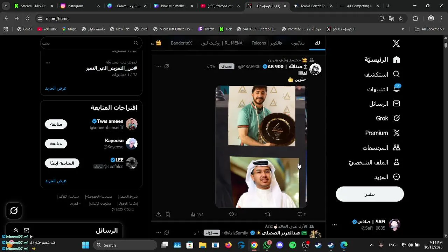Open All Bookmarks folder

tap(429, 29)
